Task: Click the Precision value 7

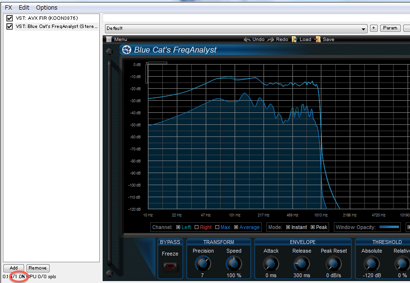Action: pyautogui.click(x=202, y=275)
